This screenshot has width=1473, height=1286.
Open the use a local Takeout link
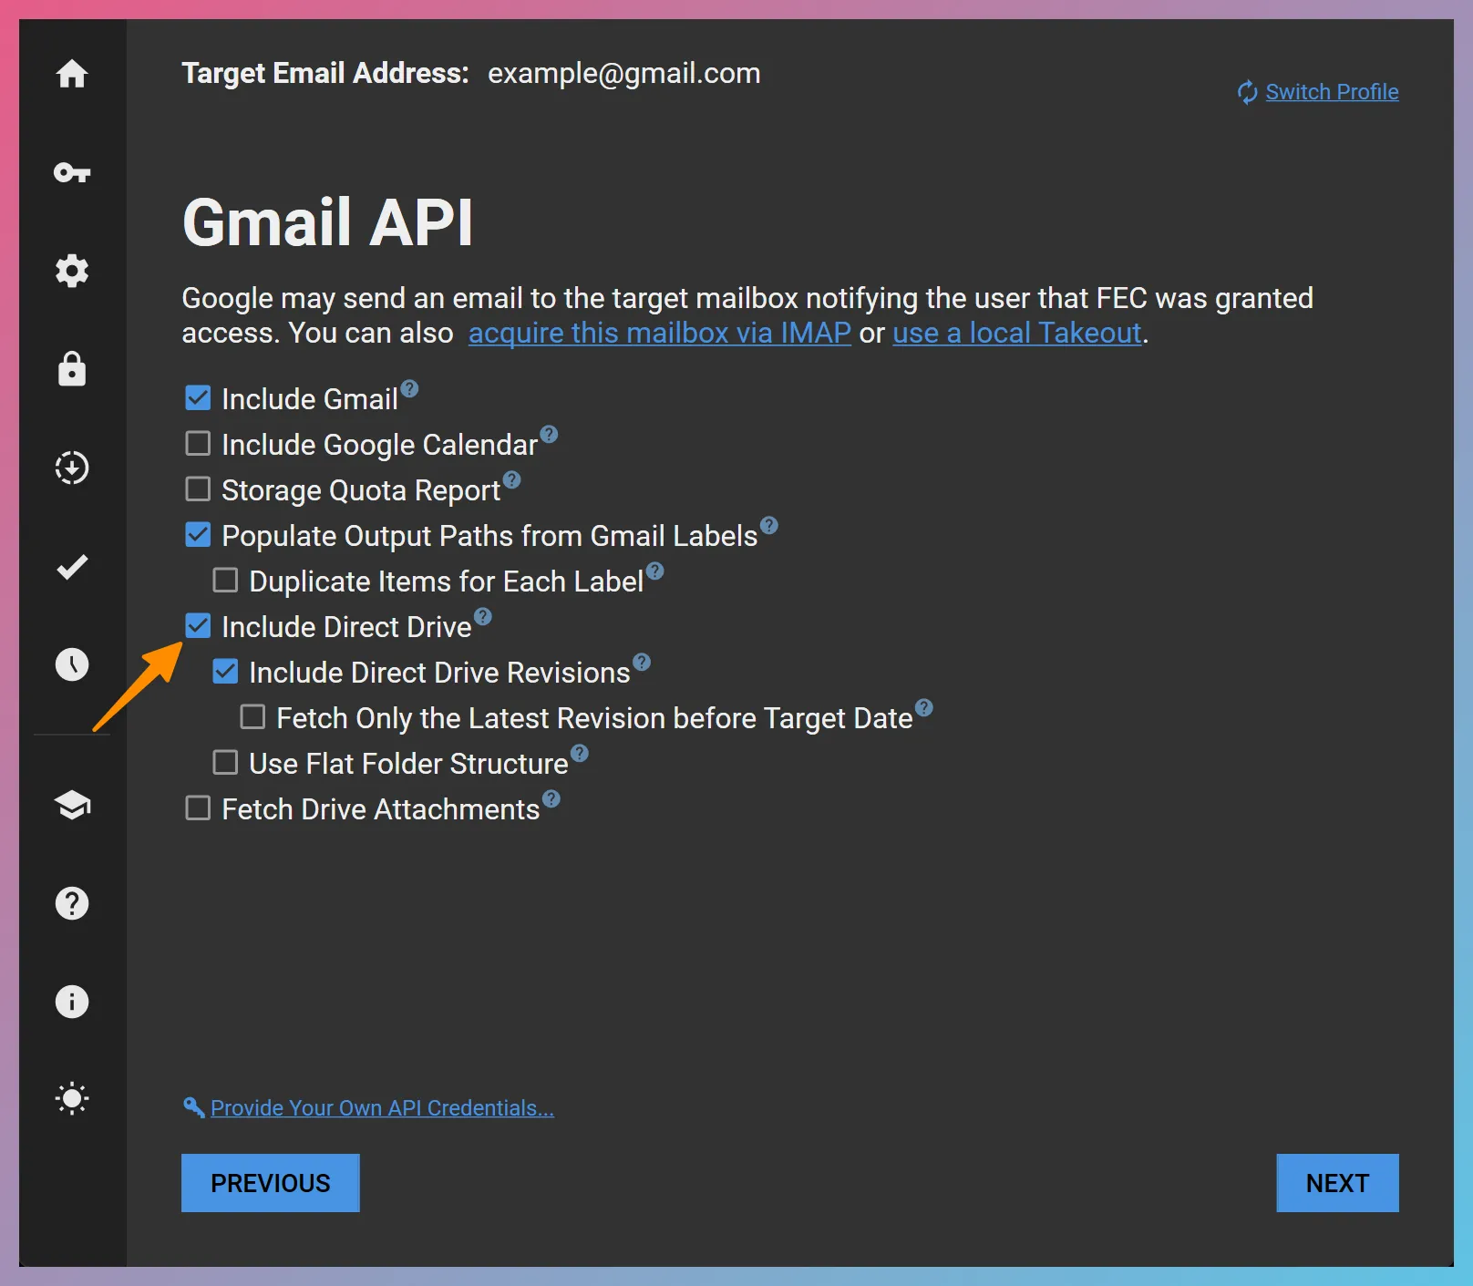click(x=1017, y=333)
